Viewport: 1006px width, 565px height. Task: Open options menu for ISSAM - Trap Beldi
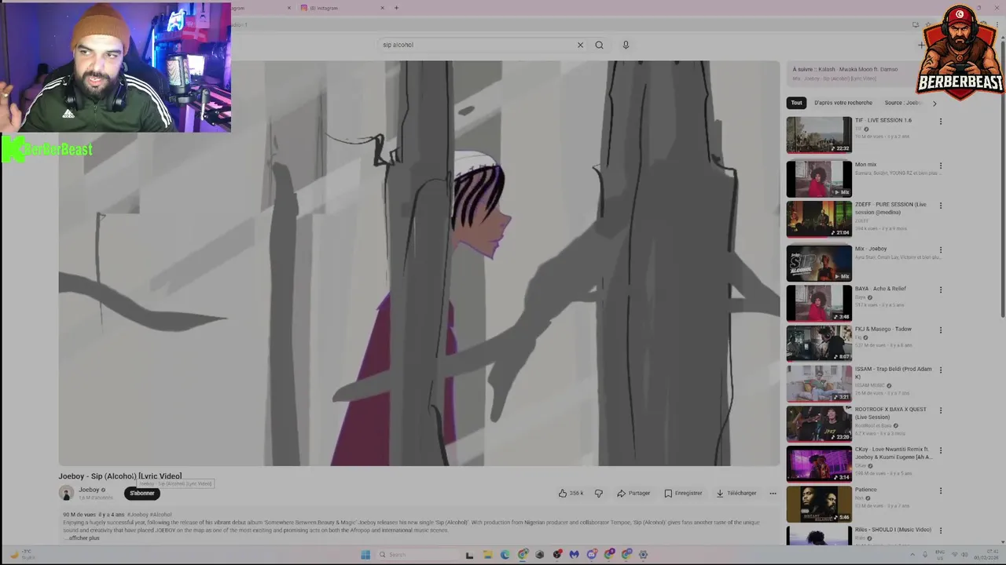[941, 370]
